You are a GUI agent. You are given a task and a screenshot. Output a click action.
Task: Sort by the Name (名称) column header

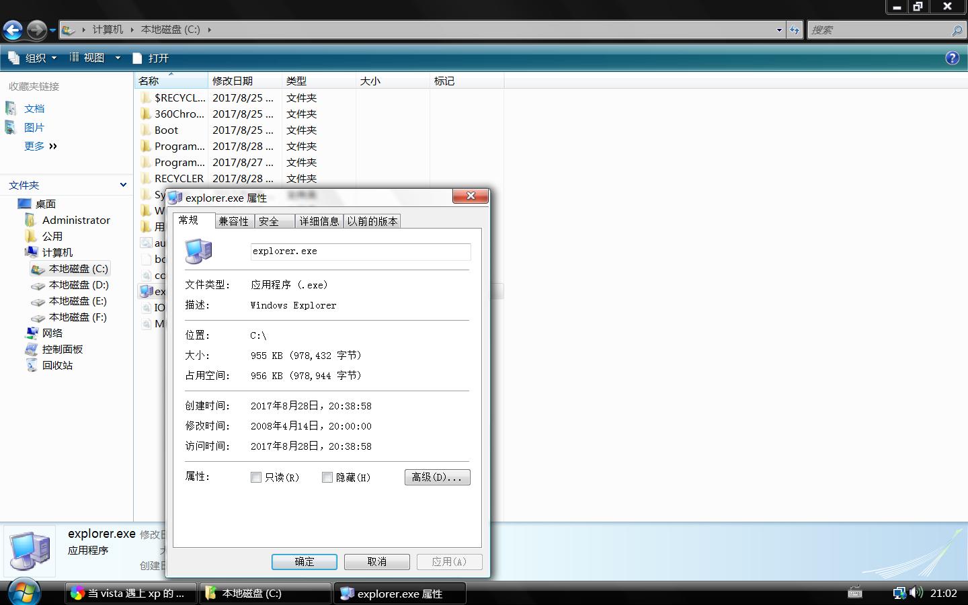point(171,81)
